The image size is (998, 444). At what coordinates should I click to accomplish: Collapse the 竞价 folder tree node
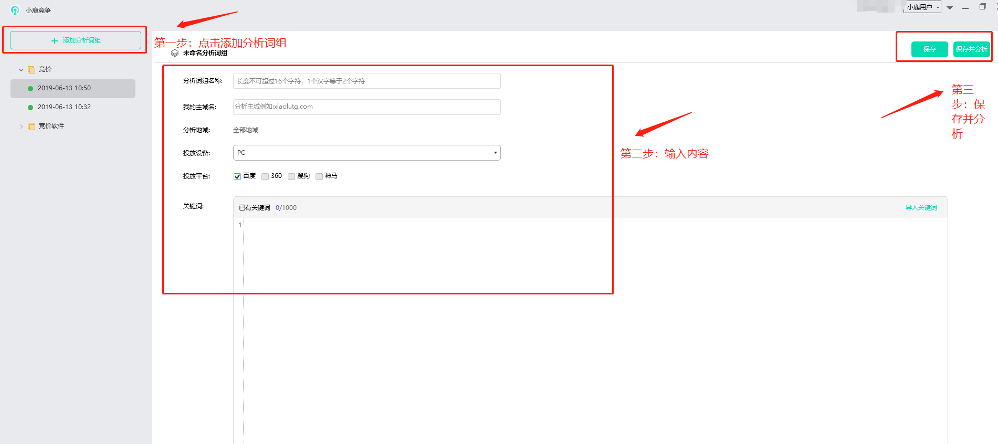(21, 69)
